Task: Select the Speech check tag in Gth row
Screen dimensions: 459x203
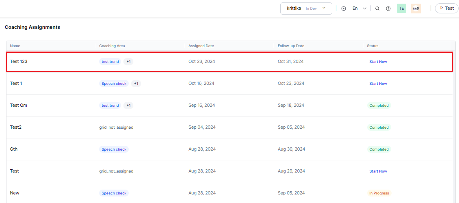Action: coord(114,149)
